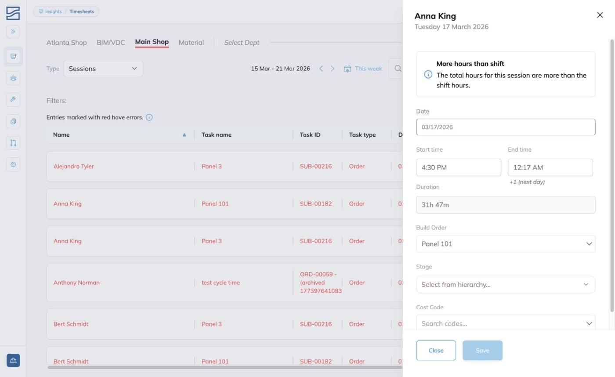
Task: Click the Duration field showing 31h 47m
Action: click(x=506, y=205)
